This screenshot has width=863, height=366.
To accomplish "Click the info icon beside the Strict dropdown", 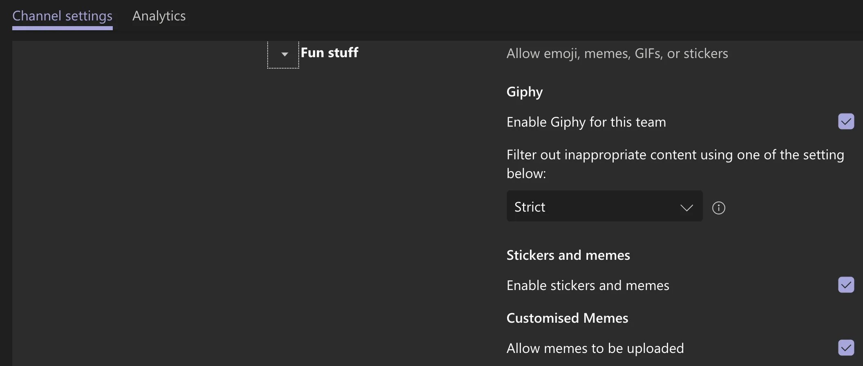I will [x=719, y=208].
